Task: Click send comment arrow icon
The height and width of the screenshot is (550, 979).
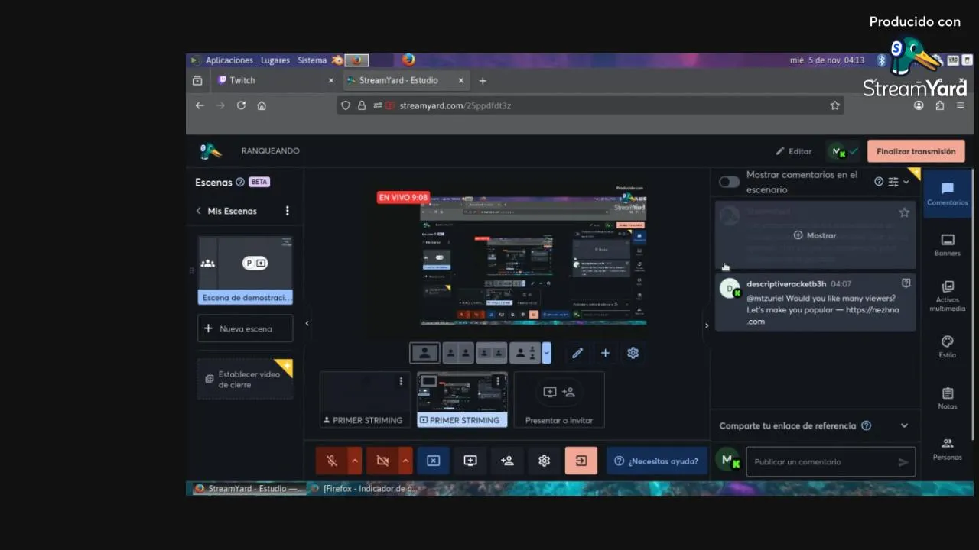Action: pos(903,461)
